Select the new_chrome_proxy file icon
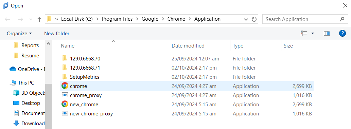The image size is (351, 129). click(x=65, y=113)
